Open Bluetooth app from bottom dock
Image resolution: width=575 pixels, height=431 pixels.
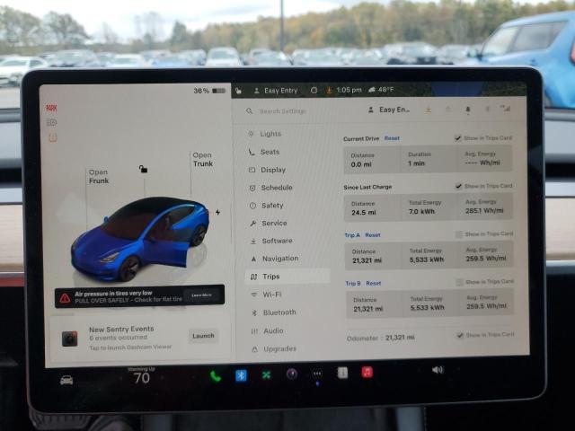click(x=241, y=375)
